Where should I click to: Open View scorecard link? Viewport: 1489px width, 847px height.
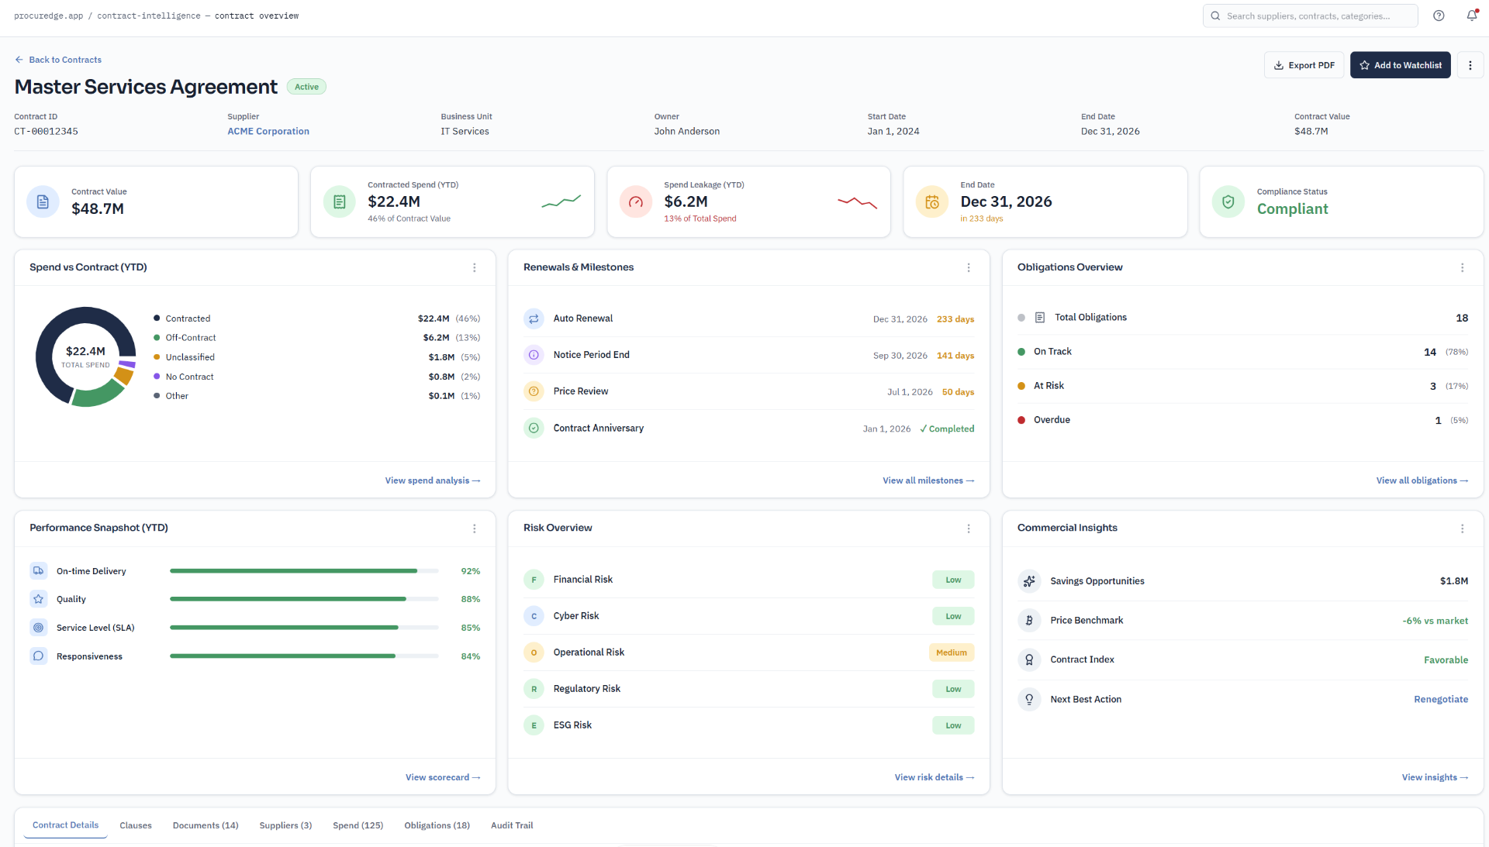[x=443, y=777]
